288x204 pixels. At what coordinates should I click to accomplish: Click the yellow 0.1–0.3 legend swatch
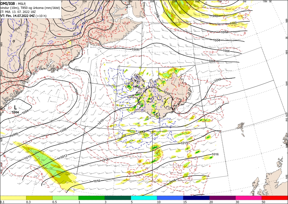(x=13, y=198)
